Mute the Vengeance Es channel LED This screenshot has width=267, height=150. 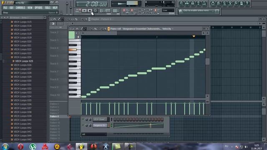(x=83, y=125)
